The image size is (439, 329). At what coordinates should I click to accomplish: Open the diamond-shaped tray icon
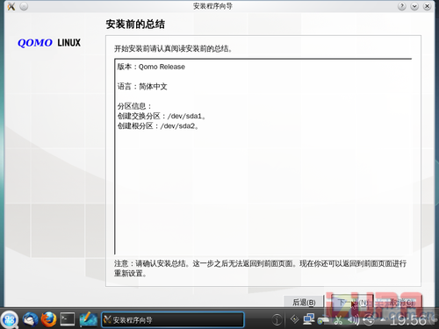(x=294, y=319)
